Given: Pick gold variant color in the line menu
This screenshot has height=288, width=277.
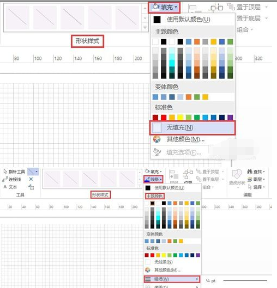Looking at the screenshot, I should (181, 241).
